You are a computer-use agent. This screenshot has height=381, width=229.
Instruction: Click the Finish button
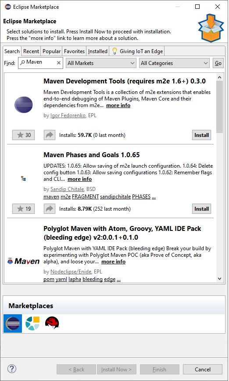point(160,369)
